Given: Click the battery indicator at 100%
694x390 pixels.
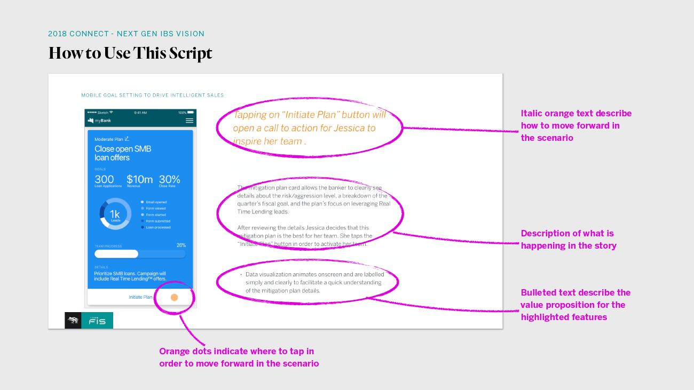Looking at the screenshot, I should (x=190, y=113).
